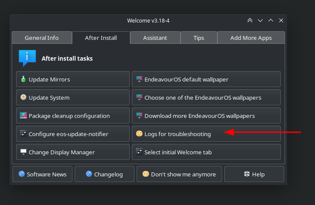Choose one of the EndeavourOS wallpapers
The height and width of the screenshot is (205, 315).
pyautogui.click(x=206, y=98)
